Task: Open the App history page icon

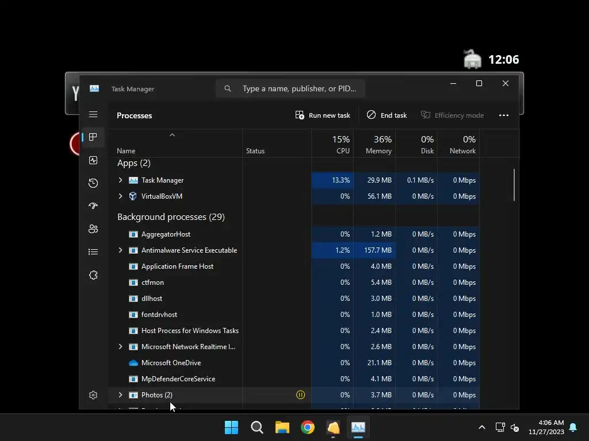Action: pos(93,183)
